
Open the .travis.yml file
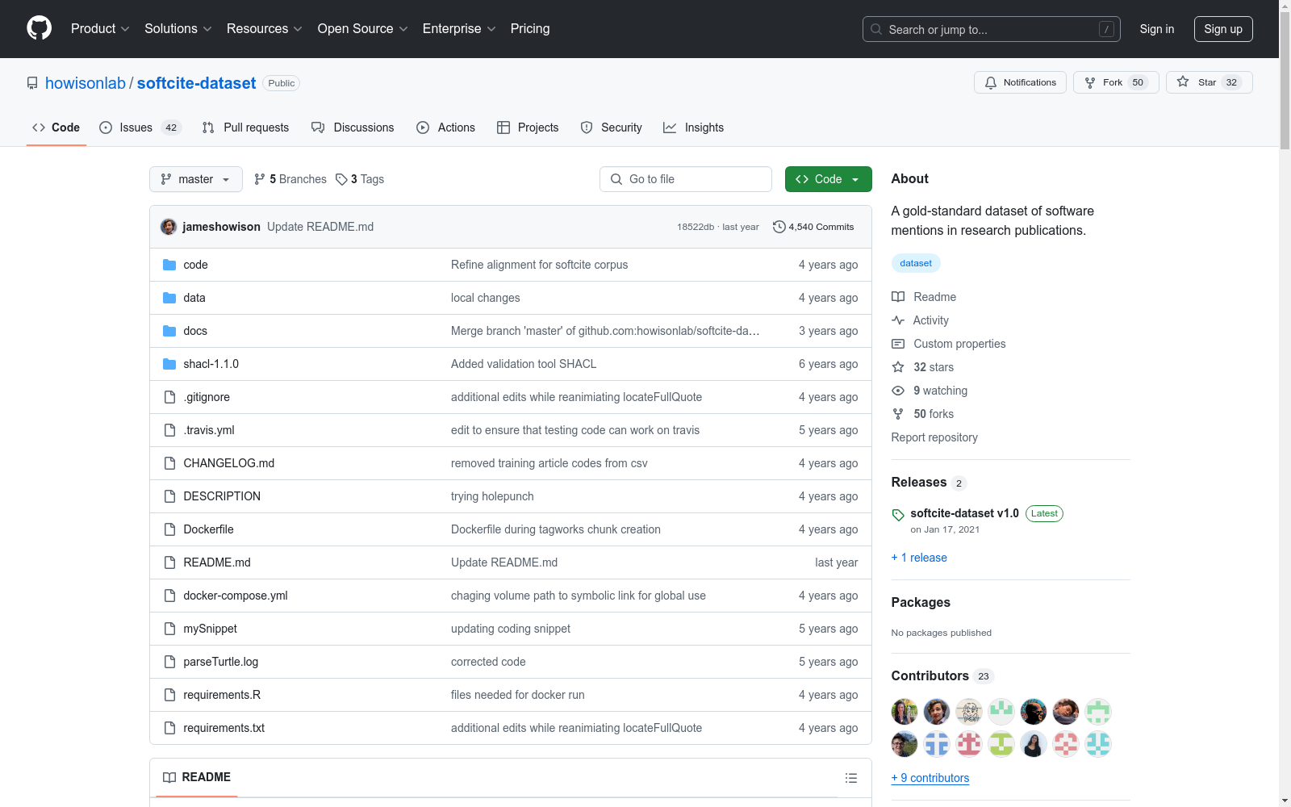click(x=209, y=430)
